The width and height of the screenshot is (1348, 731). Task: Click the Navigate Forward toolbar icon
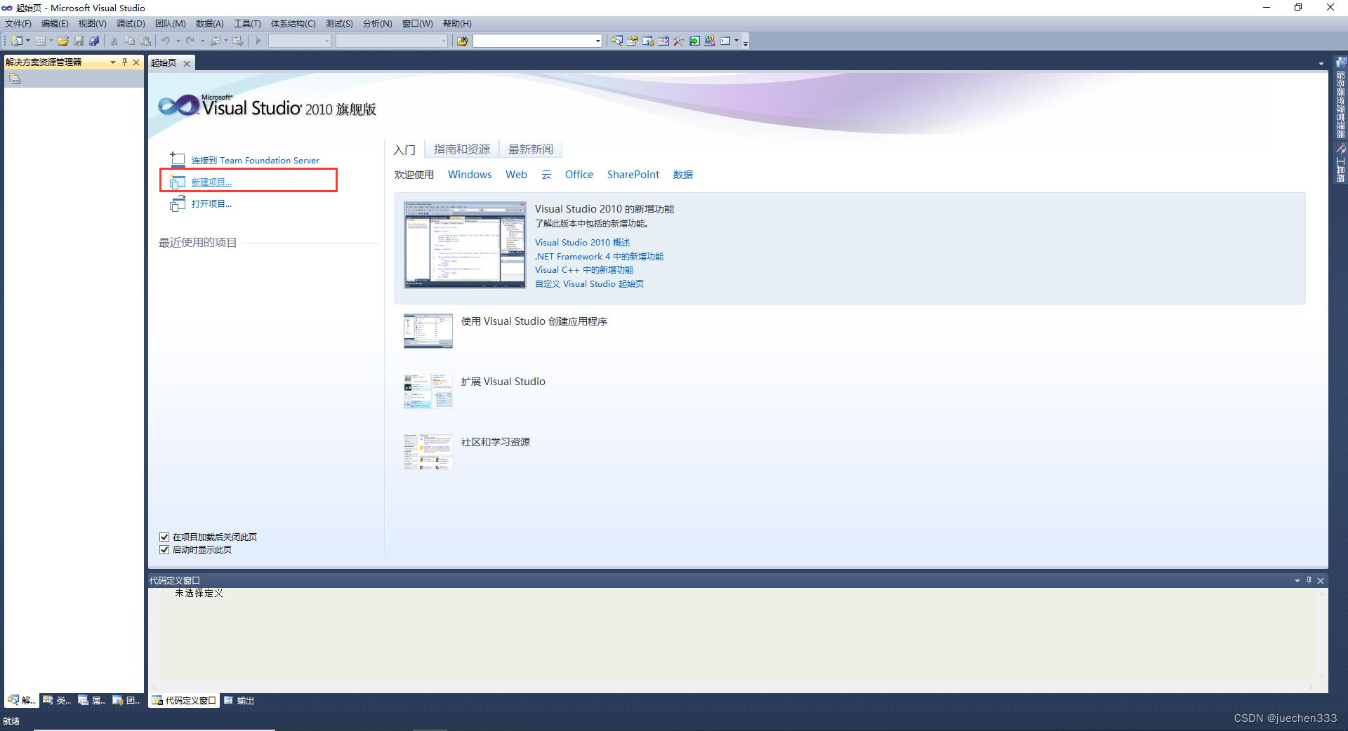pyautogui.click(x=238, y=41)
